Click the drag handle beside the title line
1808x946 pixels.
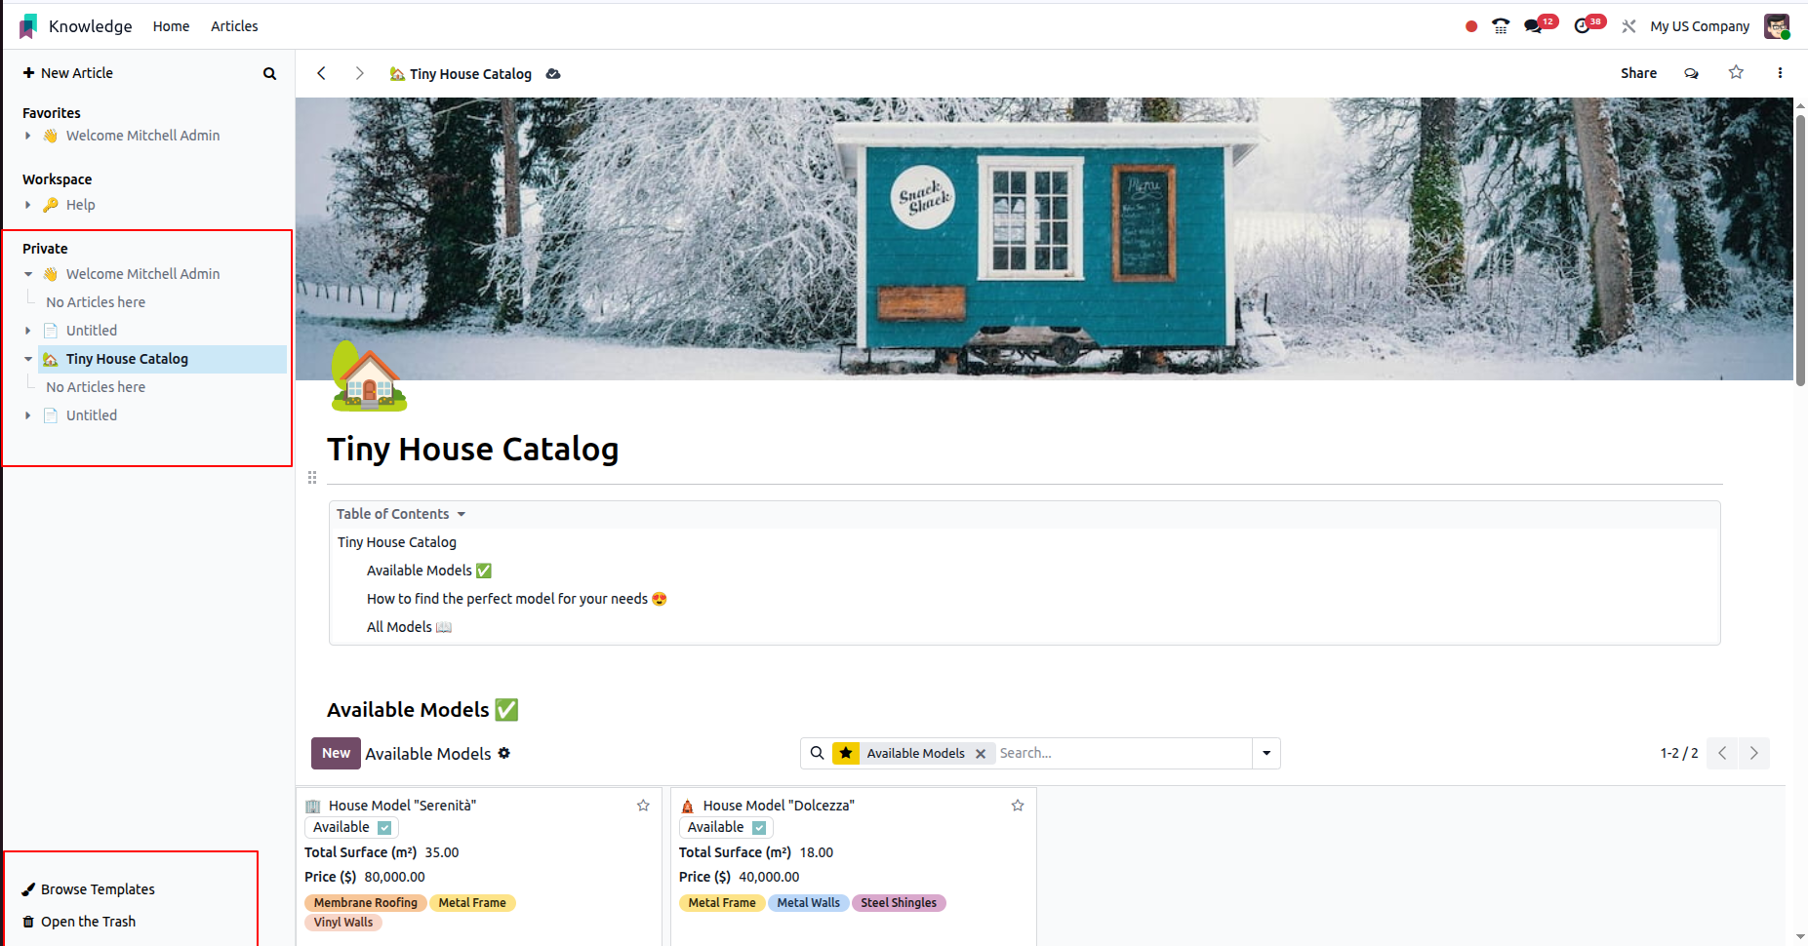pyautogui.click(x=312, y=477)
